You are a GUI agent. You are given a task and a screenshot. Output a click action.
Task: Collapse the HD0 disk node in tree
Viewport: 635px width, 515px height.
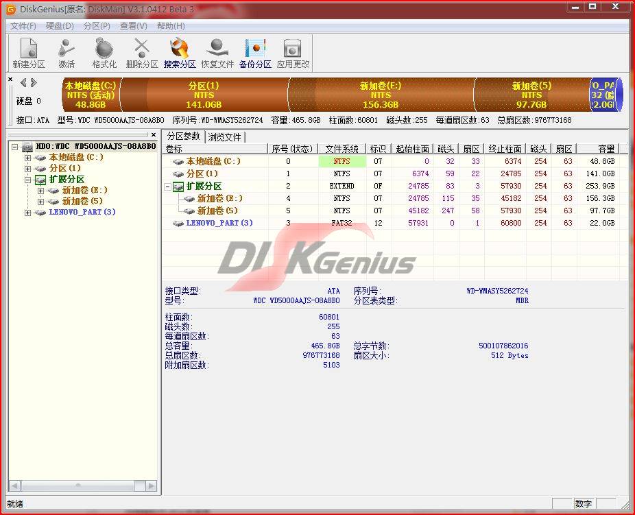pos(15,147)
